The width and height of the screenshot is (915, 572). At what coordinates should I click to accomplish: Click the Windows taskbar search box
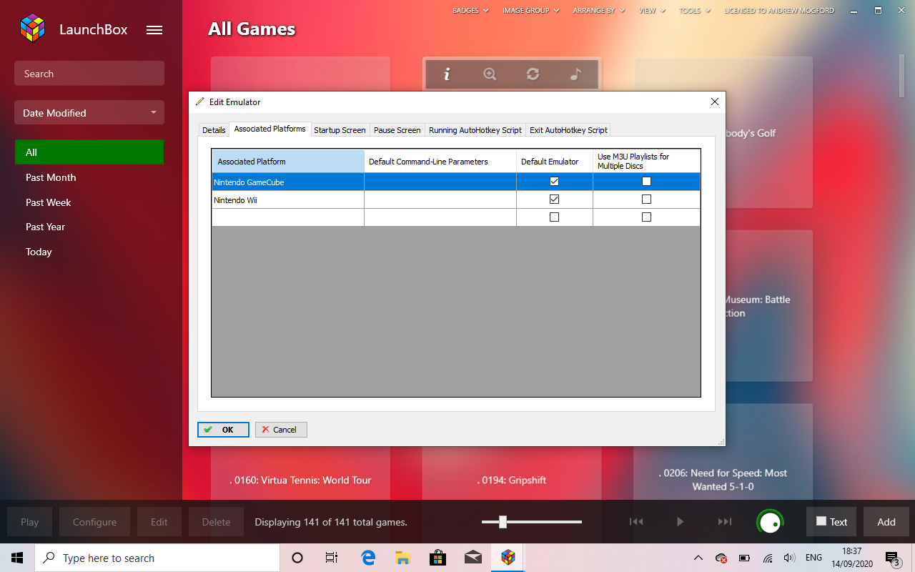pos(157,558)
